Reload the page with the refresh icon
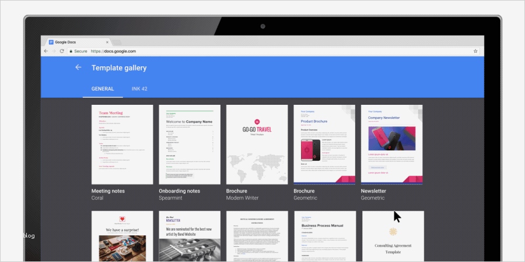Screen dimensions: 525x262 pyautogui.click(x=62, y=51)
